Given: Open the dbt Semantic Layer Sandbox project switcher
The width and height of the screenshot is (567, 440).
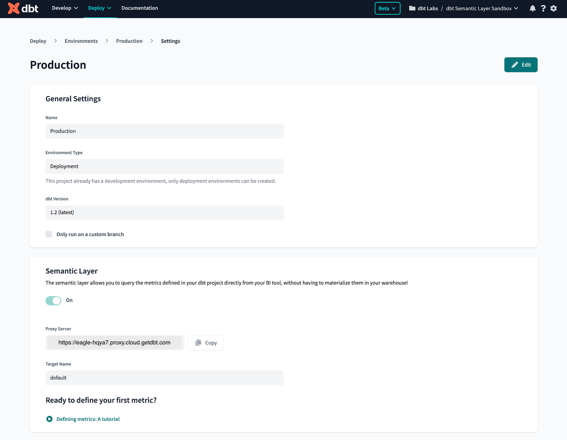Looking at the screenshot, I should tap(482, 9).
